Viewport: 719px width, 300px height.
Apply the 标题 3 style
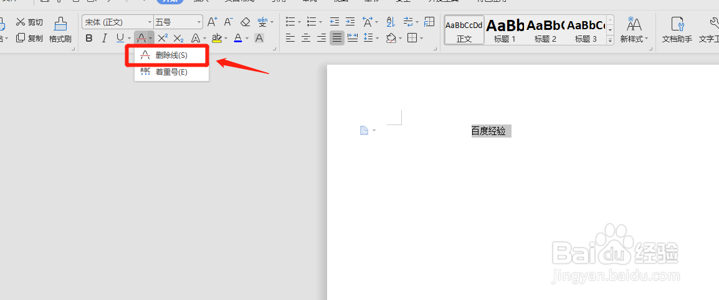click(x=586, y=30)
